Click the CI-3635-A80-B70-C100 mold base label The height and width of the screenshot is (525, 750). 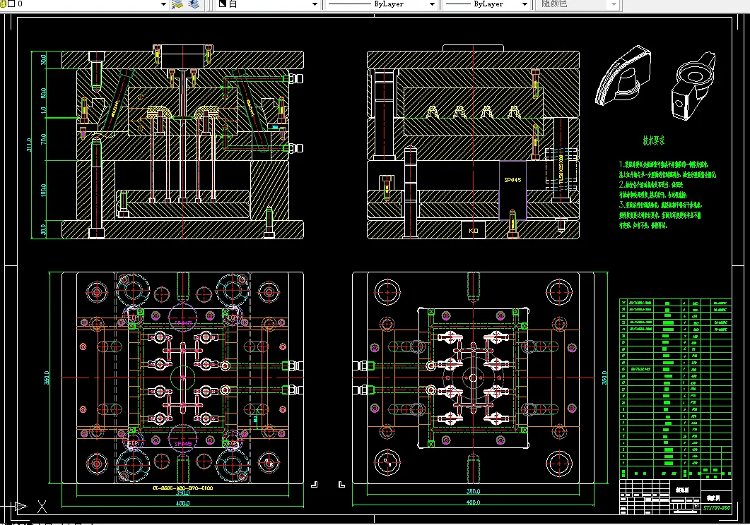click(x=183, y=488)
